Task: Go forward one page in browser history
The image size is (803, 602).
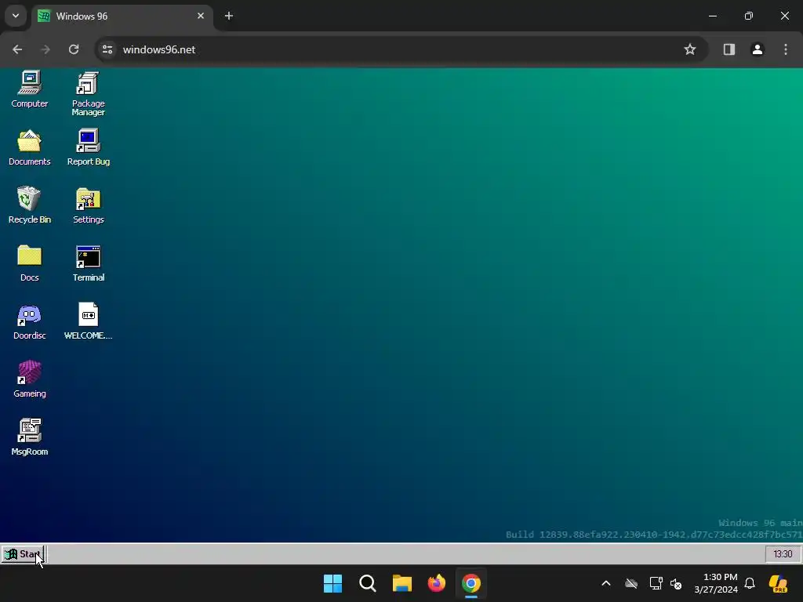Action: click(x=45, y=49)
